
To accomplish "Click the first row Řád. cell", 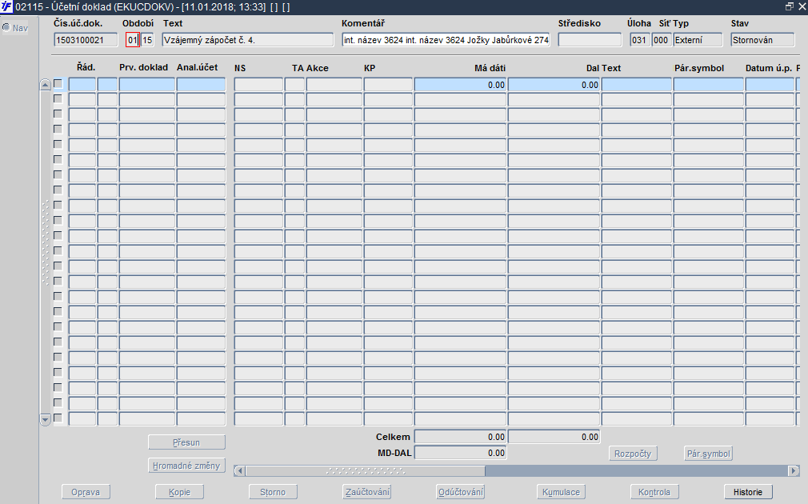I will coord(82,85).
